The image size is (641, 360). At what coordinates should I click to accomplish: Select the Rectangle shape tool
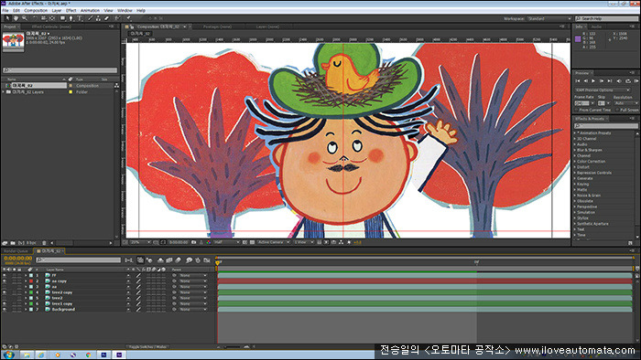pyautogui.click(x=62, y=18)
